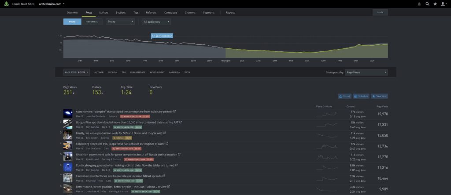
Task: Open the Channels tab
Action: coord(190,13)
